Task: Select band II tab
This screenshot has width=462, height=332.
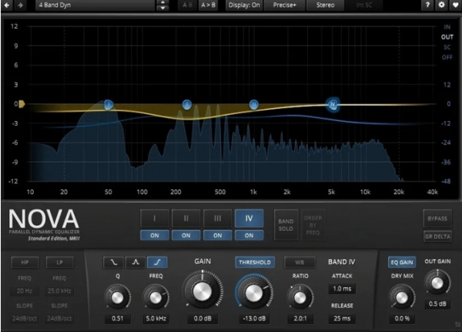Action: point(186,219)
